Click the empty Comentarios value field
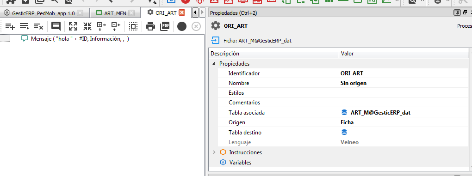472x176 pixels. [x=404, y=103]
